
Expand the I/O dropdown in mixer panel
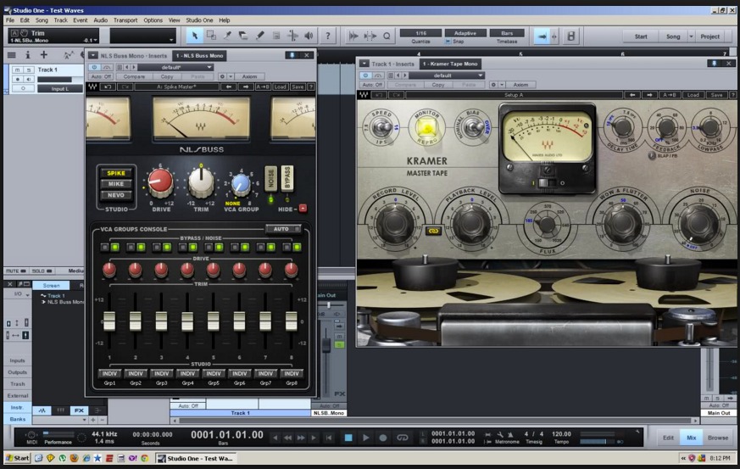pos(28,295)
